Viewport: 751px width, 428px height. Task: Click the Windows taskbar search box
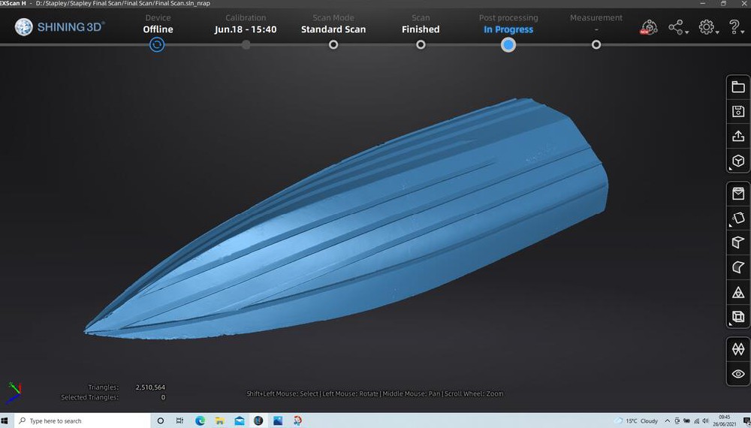pos(83,421)
